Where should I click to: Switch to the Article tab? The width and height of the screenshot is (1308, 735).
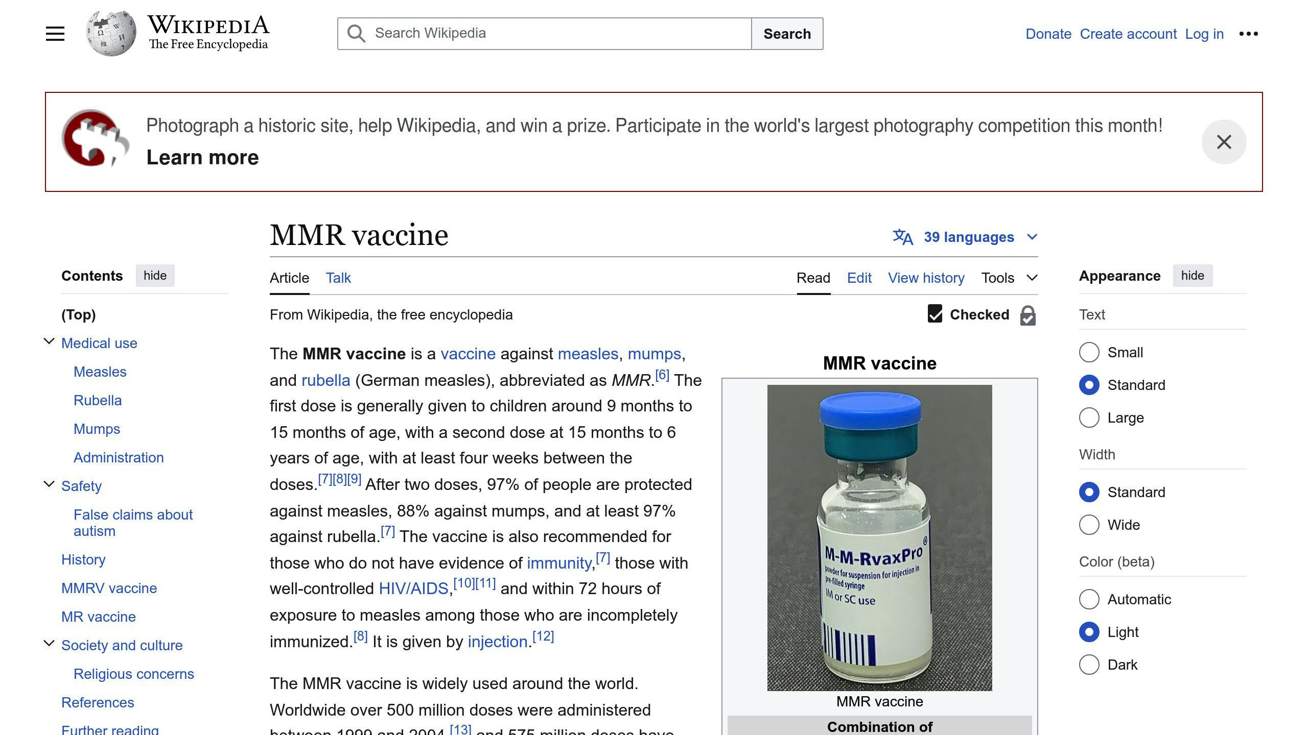point(289,278)
